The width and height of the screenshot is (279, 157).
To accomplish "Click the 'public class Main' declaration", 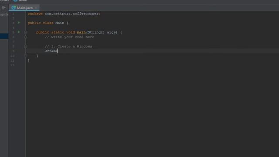I will (46, 23).
